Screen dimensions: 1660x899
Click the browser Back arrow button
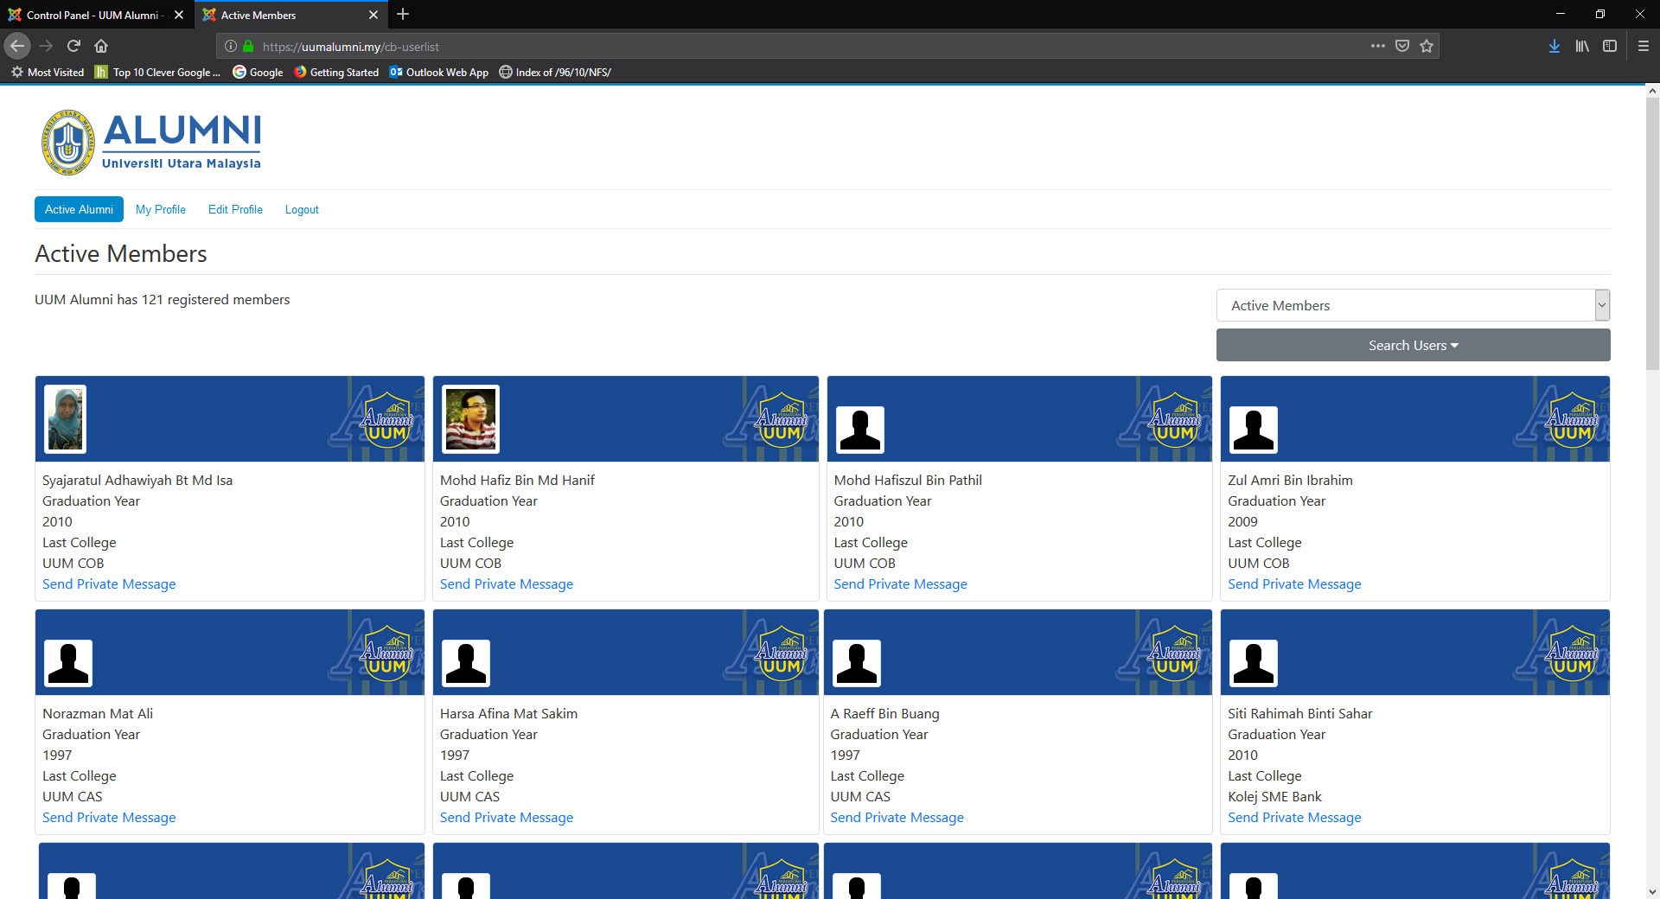tap(17, 46)
